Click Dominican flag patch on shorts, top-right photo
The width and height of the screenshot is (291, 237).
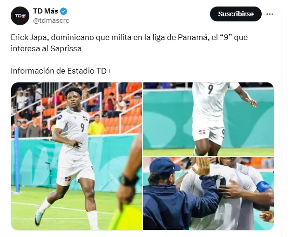point(202,132)
